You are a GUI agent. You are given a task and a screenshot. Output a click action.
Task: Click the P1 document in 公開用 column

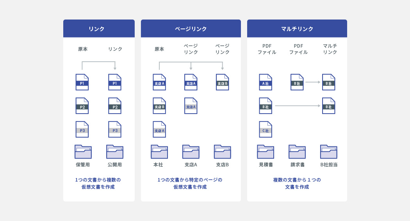(115, 82)
